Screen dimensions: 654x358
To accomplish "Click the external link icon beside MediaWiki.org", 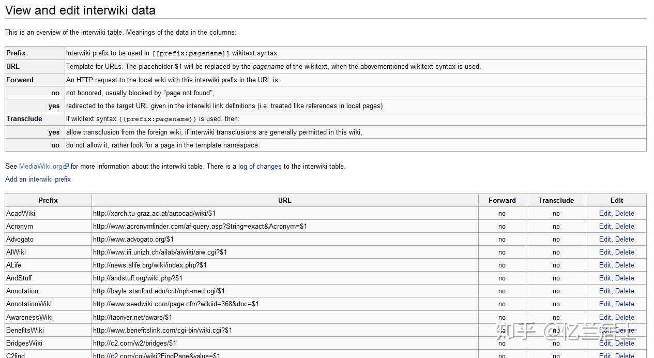I will pyautogui.click(x=66, y=167).
